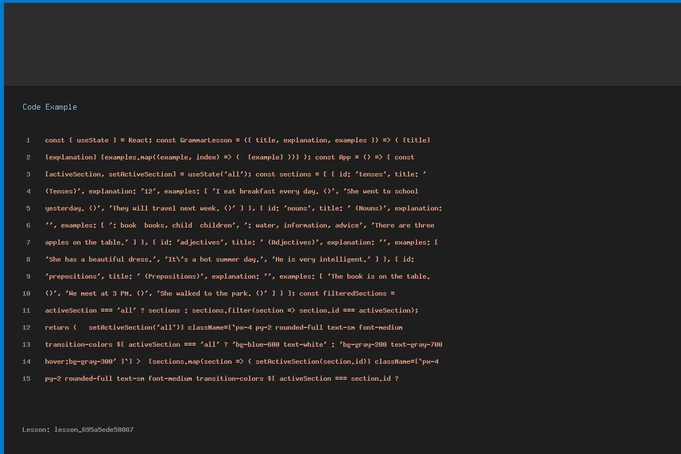This screenshot has width=681, height=454.
Task: Select line number 3 in the gutter
Action: coord(28,174)
